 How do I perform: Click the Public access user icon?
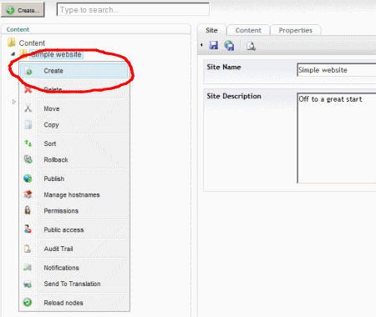tap(28, 229)
